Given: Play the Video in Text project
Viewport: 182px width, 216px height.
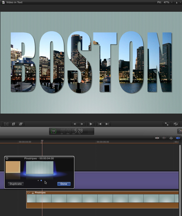Looking at the screenshot, I should 91,124.
